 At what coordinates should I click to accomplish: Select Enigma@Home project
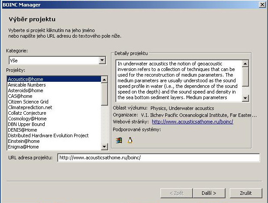point(54,147)
